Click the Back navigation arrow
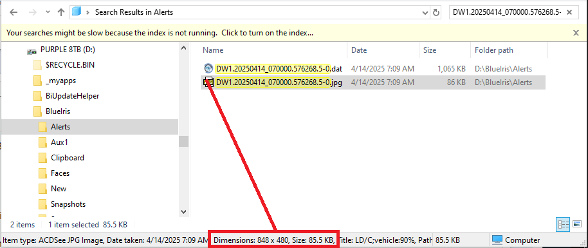The image size is (588, 248). coord(14,12)
